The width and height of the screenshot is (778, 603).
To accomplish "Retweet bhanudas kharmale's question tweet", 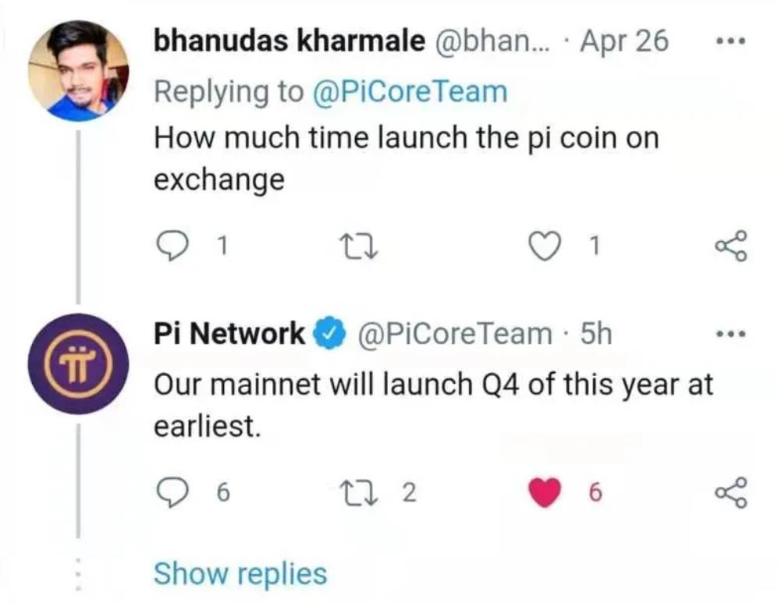I will 357,247.
